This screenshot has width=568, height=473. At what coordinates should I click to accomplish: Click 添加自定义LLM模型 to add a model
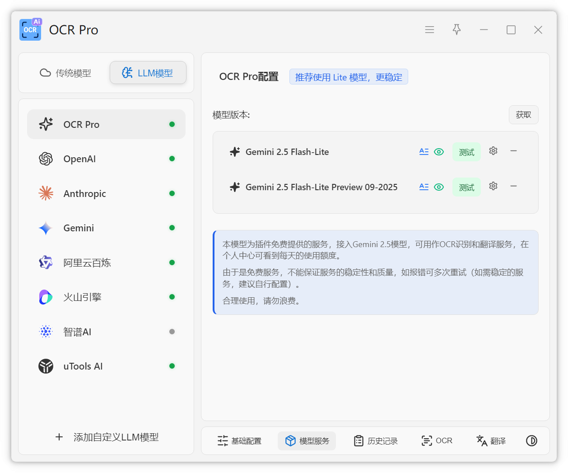[107, 437]
